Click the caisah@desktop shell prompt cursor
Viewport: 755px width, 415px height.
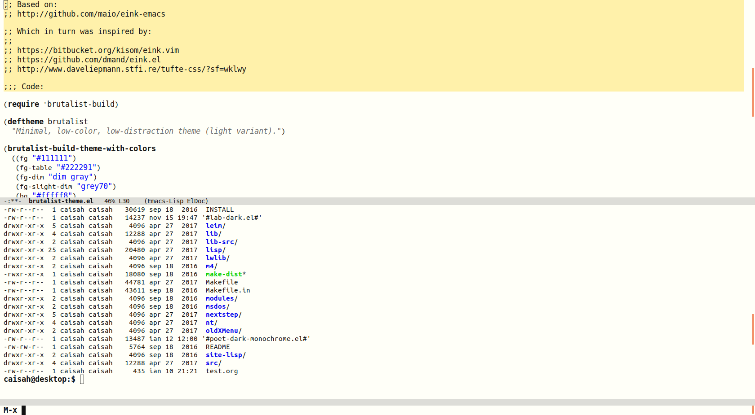tap(82, 380)
